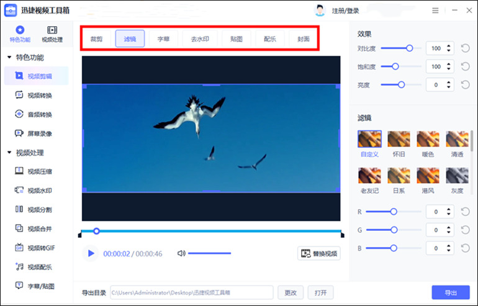Choose the 港风 filter thumbnail
The image size is (478, 306).
428,175
